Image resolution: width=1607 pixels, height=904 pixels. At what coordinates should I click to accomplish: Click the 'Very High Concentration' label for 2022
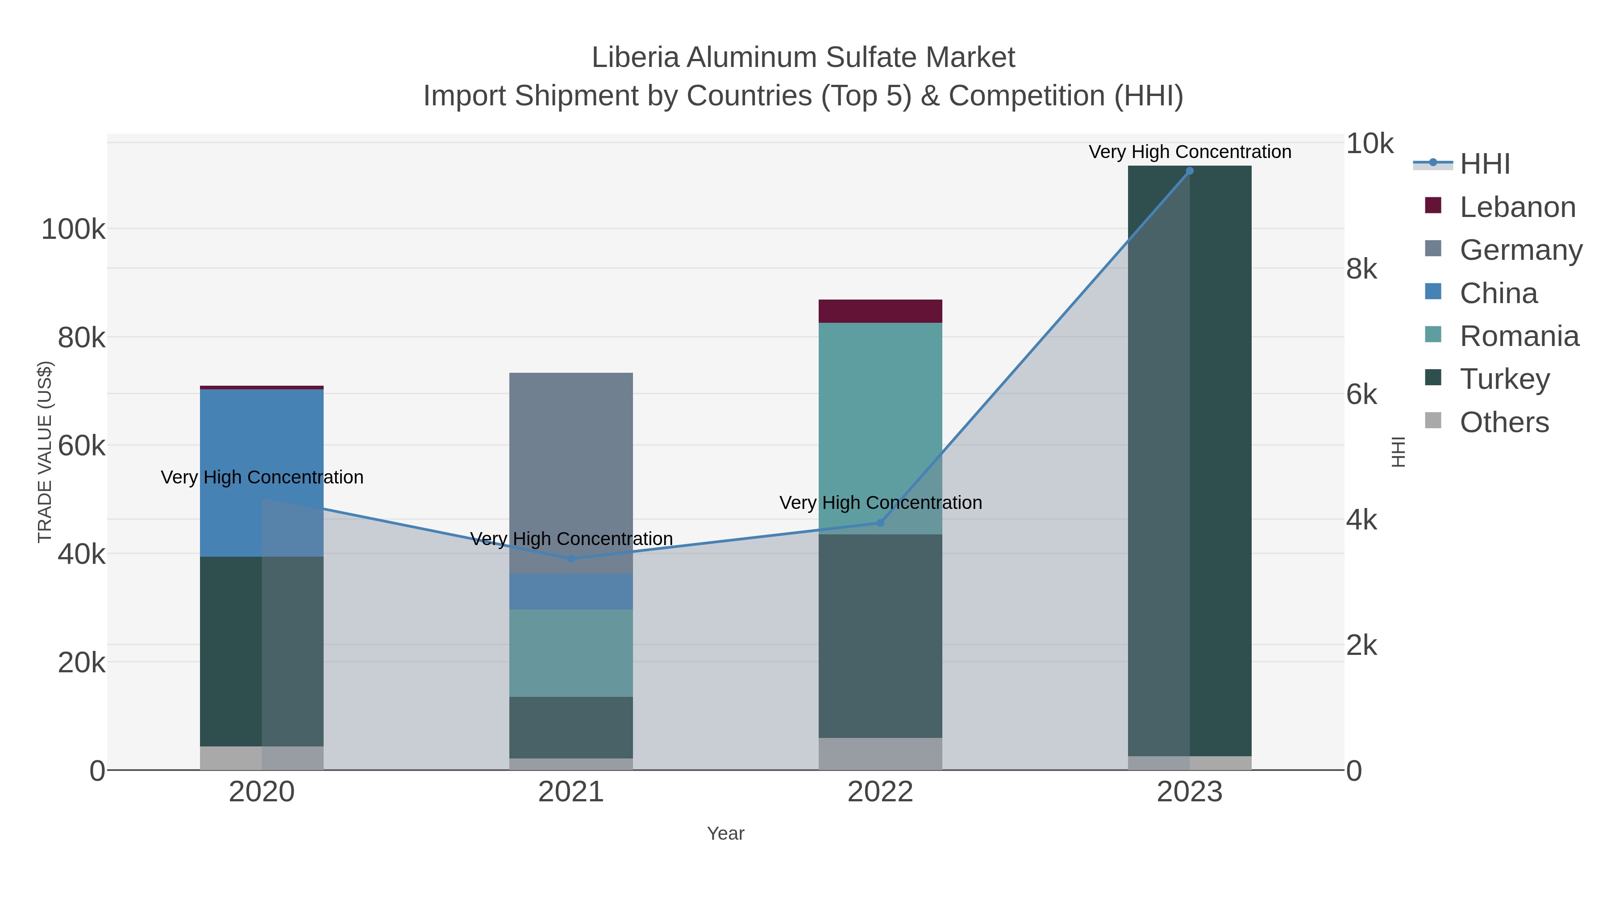(881, 502)
